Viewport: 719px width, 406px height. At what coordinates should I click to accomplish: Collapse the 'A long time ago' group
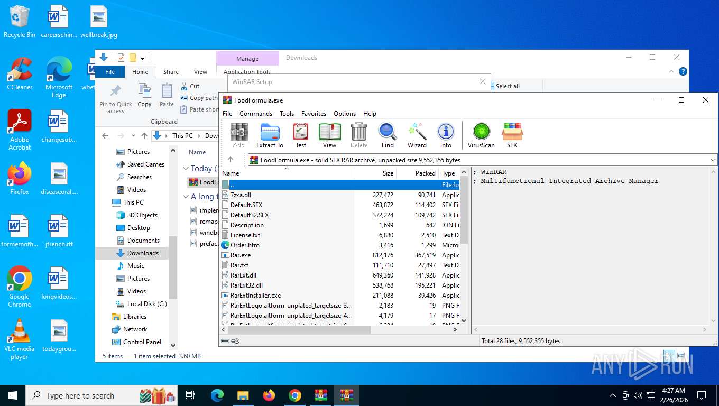pos(186,197)
